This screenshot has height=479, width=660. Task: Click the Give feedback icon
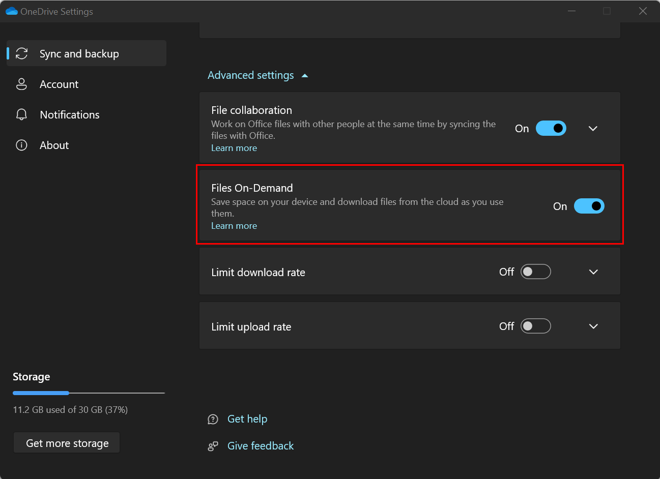click(x=213, y=446)
